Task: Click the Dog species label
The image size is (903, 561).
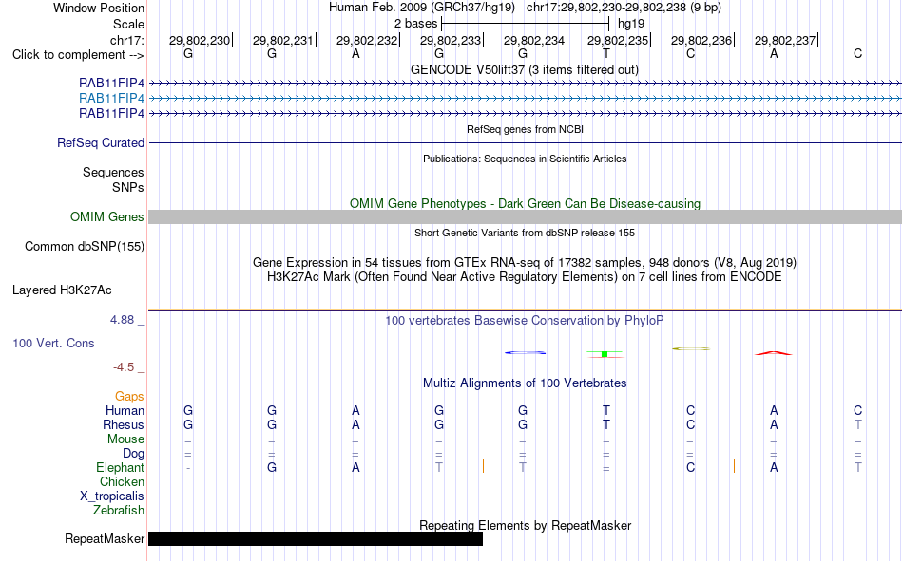Action: (x=133, y=454)
